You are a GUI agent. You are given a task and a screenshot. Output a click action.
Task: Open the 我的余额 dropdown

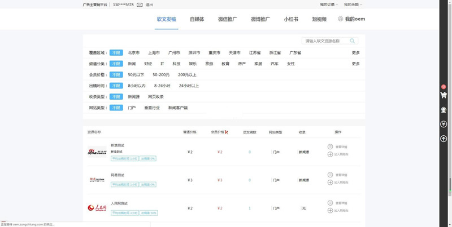click(x=353, y=5)
